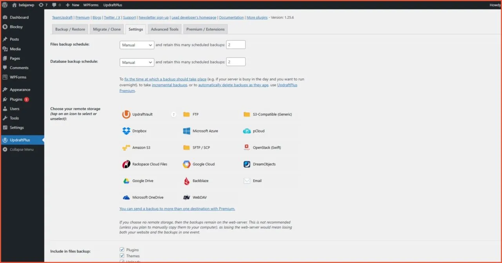The image size is (502, 263).
Task: Select the Google Drive storage icon
Action: tap(126, 181)
